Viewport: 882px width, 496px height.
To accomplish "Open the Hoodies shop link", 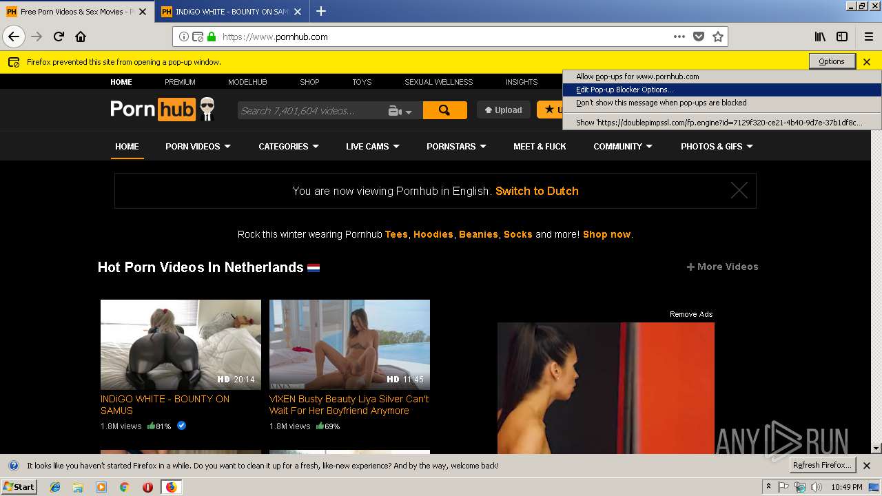I will click(x=433, y=234).
